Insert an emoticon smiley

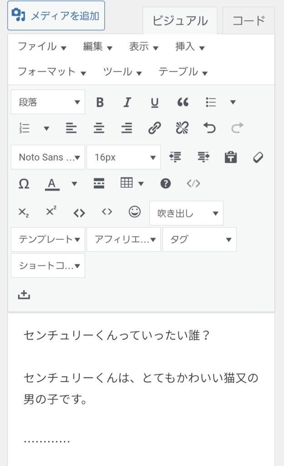click(x=135, y=212)
